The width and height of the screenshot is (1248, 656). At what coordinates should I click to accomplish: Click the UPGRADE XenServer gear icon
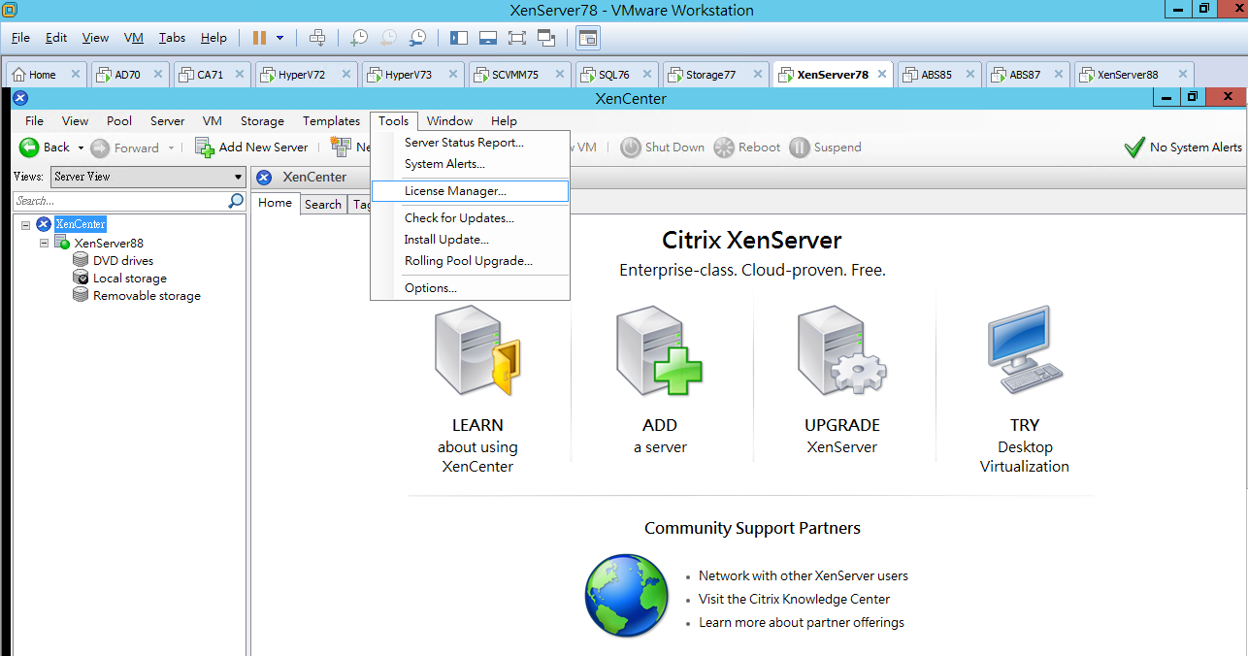841,350
